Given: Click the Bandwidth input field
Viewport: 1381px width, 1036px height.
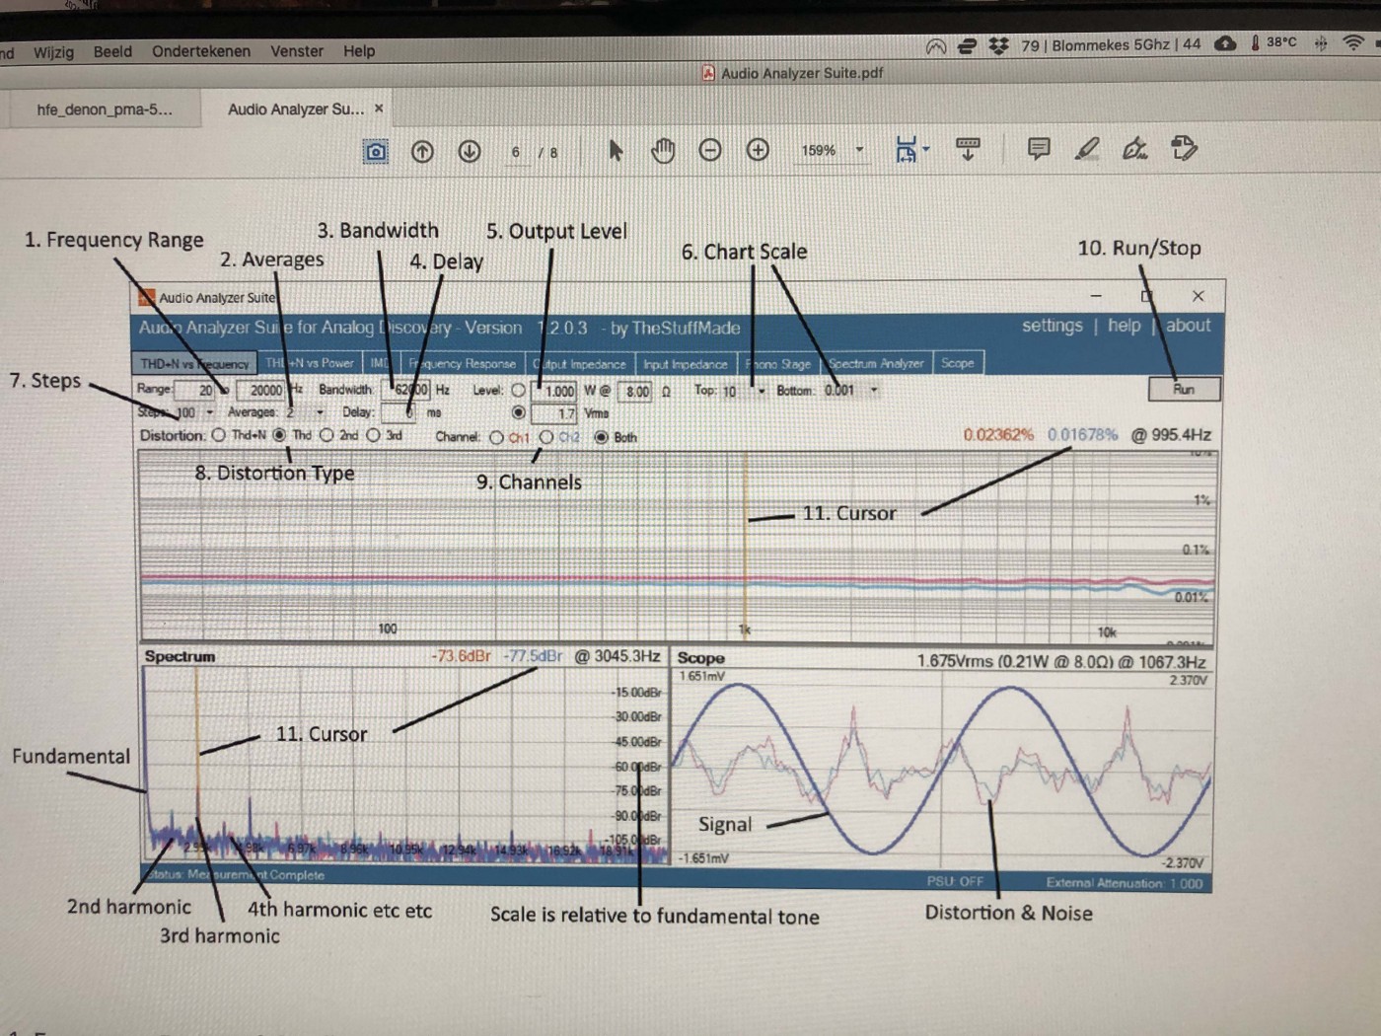Looking at the screenshot, I should (406, 390).
